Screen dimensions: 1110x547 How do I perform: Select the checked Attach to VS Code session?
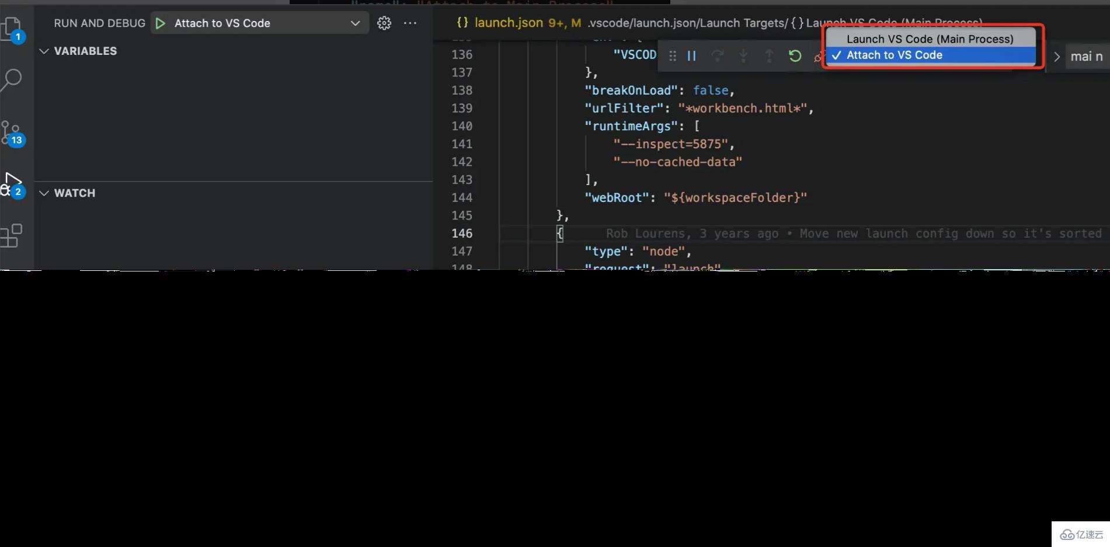[930, 55]
